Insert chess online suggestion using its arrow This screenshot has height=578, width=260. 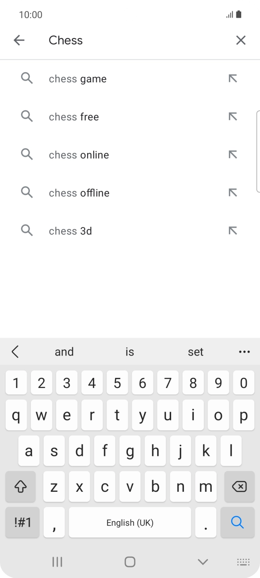[233, 155]
